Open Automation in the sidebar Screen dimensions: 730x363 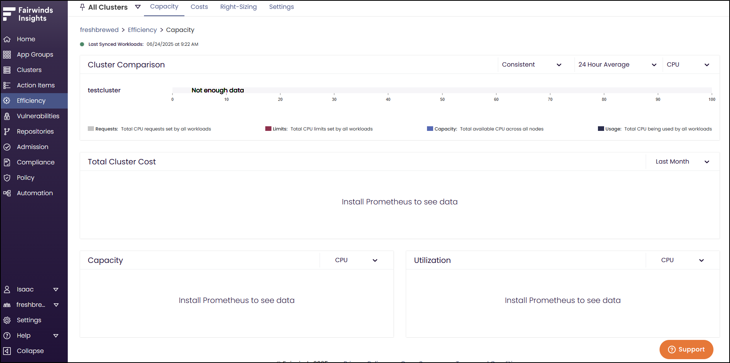(34, 193)
